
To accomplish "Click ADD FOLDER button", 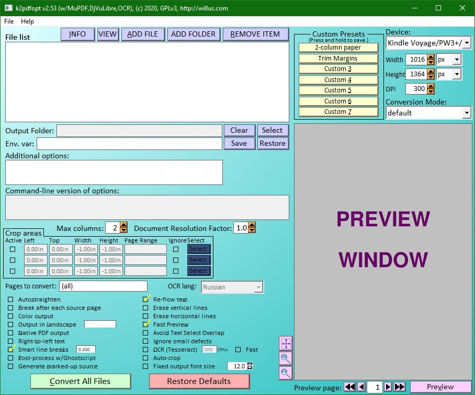I will point(193,34).
